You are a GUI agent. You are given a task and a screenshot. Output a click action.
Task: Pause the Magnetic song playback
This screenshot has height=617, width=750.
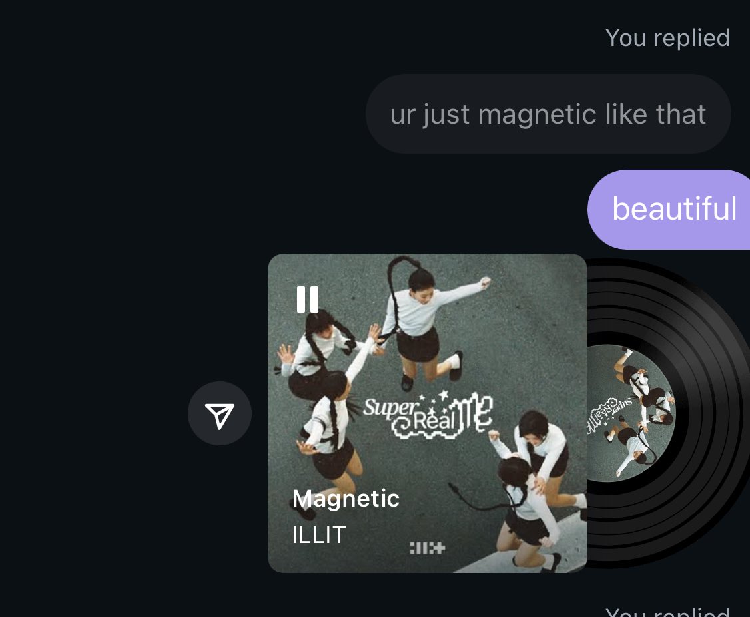(308, 300)
